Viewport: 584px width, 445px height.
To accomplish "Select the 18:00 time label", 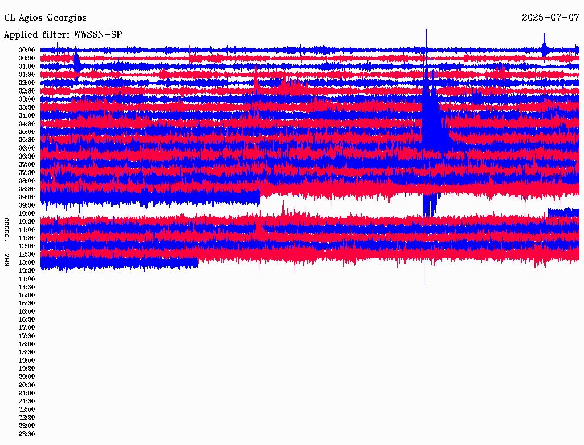I will [27, 345].
